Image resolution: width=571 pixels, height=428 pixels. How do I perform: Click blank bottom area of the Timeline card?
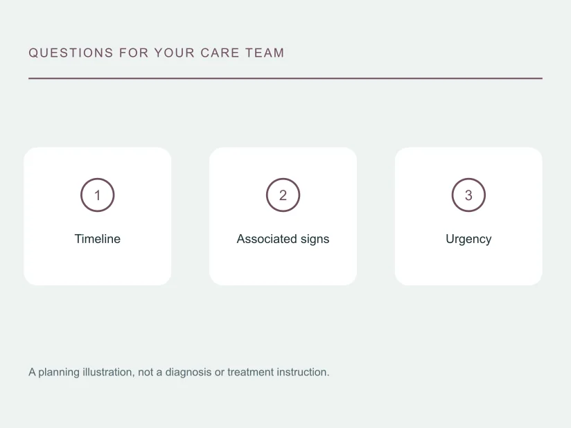pyautogui.click(x=97, y=267)
